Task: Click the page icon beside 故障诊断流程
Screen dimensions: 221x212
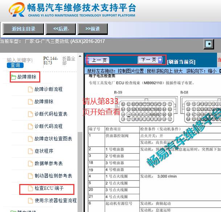Action: 30,89
